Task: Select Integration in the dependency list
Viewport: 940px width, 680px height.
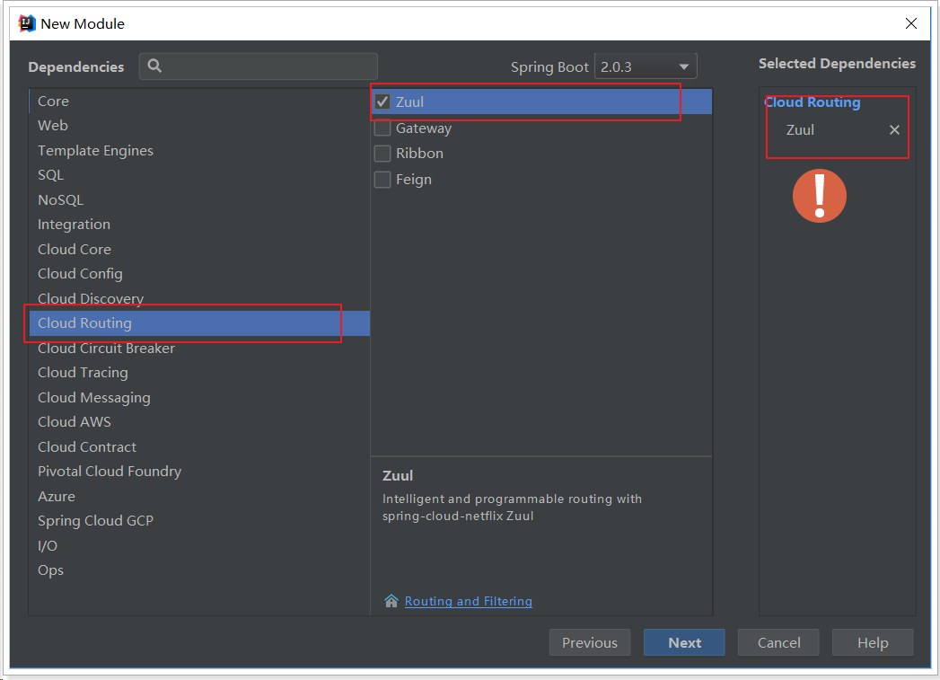Action: [199, 225]
